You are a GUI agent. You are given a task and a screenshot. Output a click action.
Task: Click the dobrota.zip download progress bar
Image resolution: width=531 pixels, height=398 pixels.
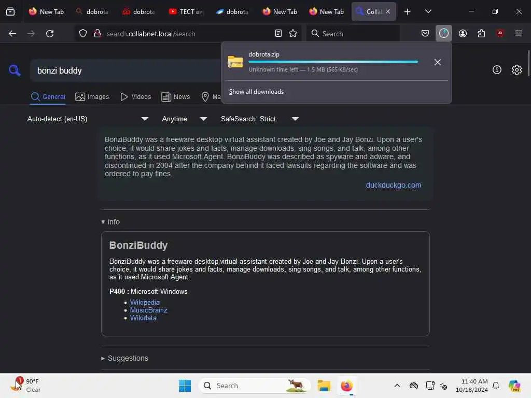(x=333, y=62)
